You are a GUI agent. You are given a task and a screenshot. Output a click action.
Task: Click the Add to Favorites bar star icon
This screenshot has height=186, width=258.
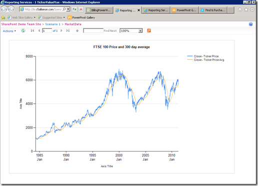click(x=3, y=17)
